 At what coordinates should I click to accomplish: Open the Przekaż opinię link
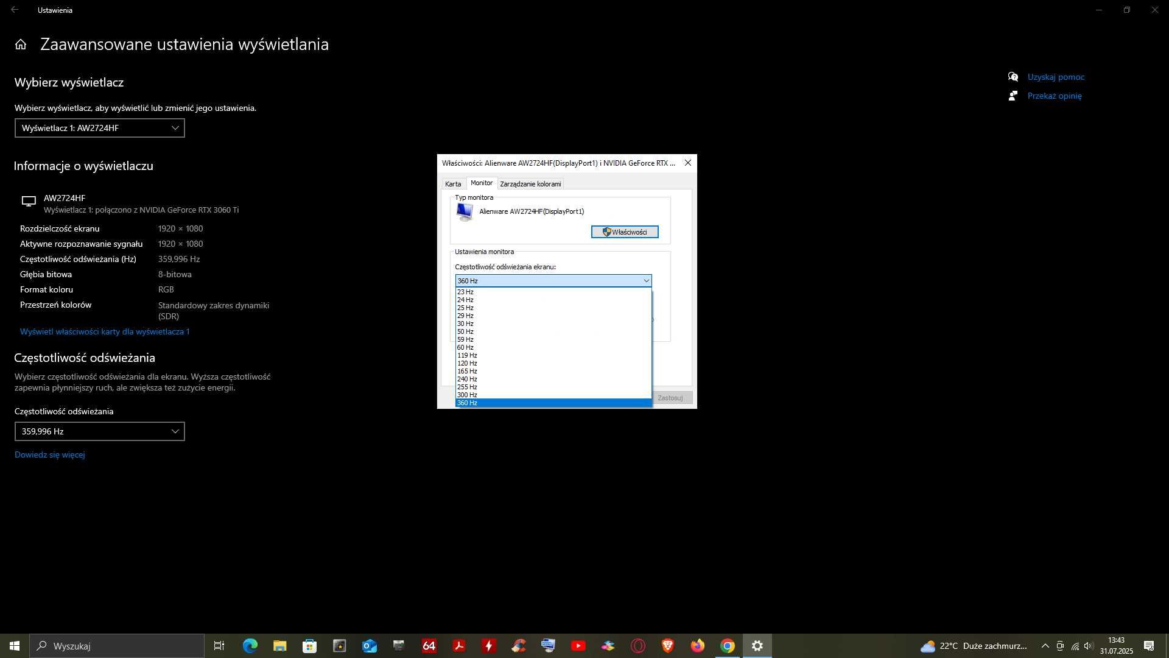coord(1055,96)
